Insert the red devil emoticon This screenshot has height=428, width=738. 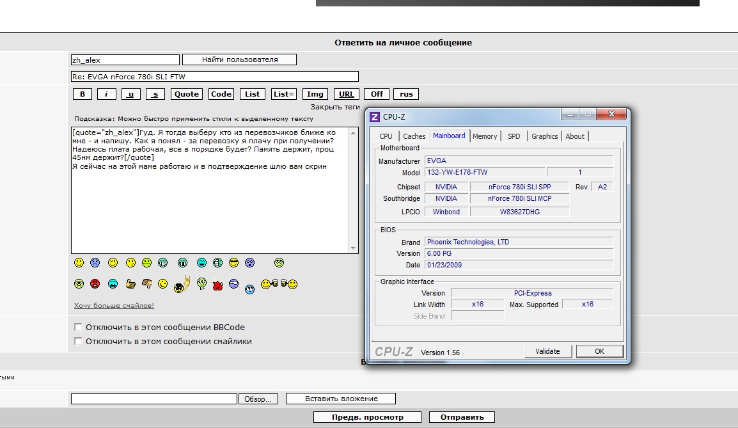217,284
